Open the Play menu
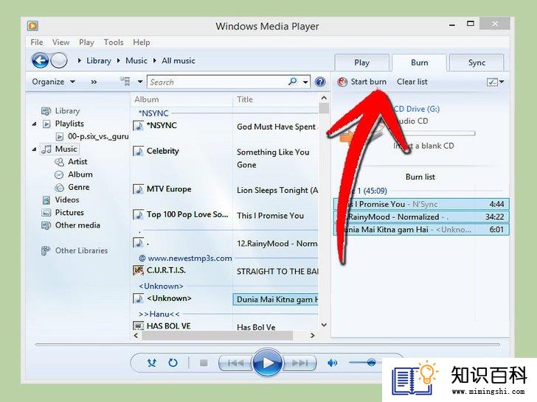The image size is (537, 402). point(86,43)
